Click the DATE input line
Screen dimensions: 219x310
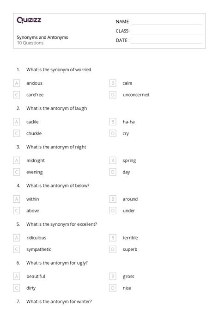point(167,41)
